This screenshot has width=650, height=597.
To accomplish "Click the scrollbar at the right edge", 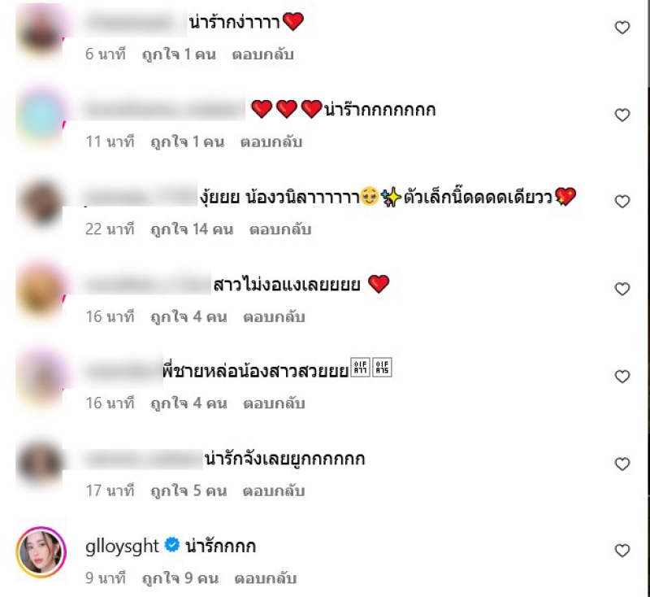I will click(648, 290).
